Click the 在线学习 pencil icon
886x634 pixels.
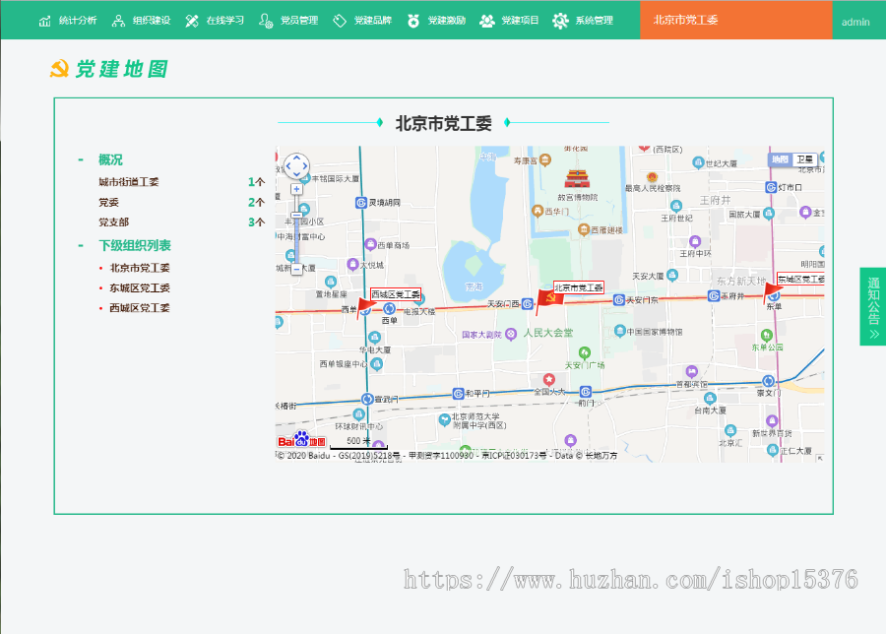[x=192, y=21]
